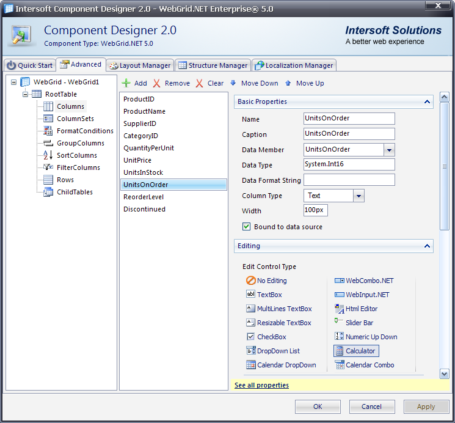Choose the Html Editor edit control
The width and height of the screenshot is (455, 423).
tap(356, 309)
